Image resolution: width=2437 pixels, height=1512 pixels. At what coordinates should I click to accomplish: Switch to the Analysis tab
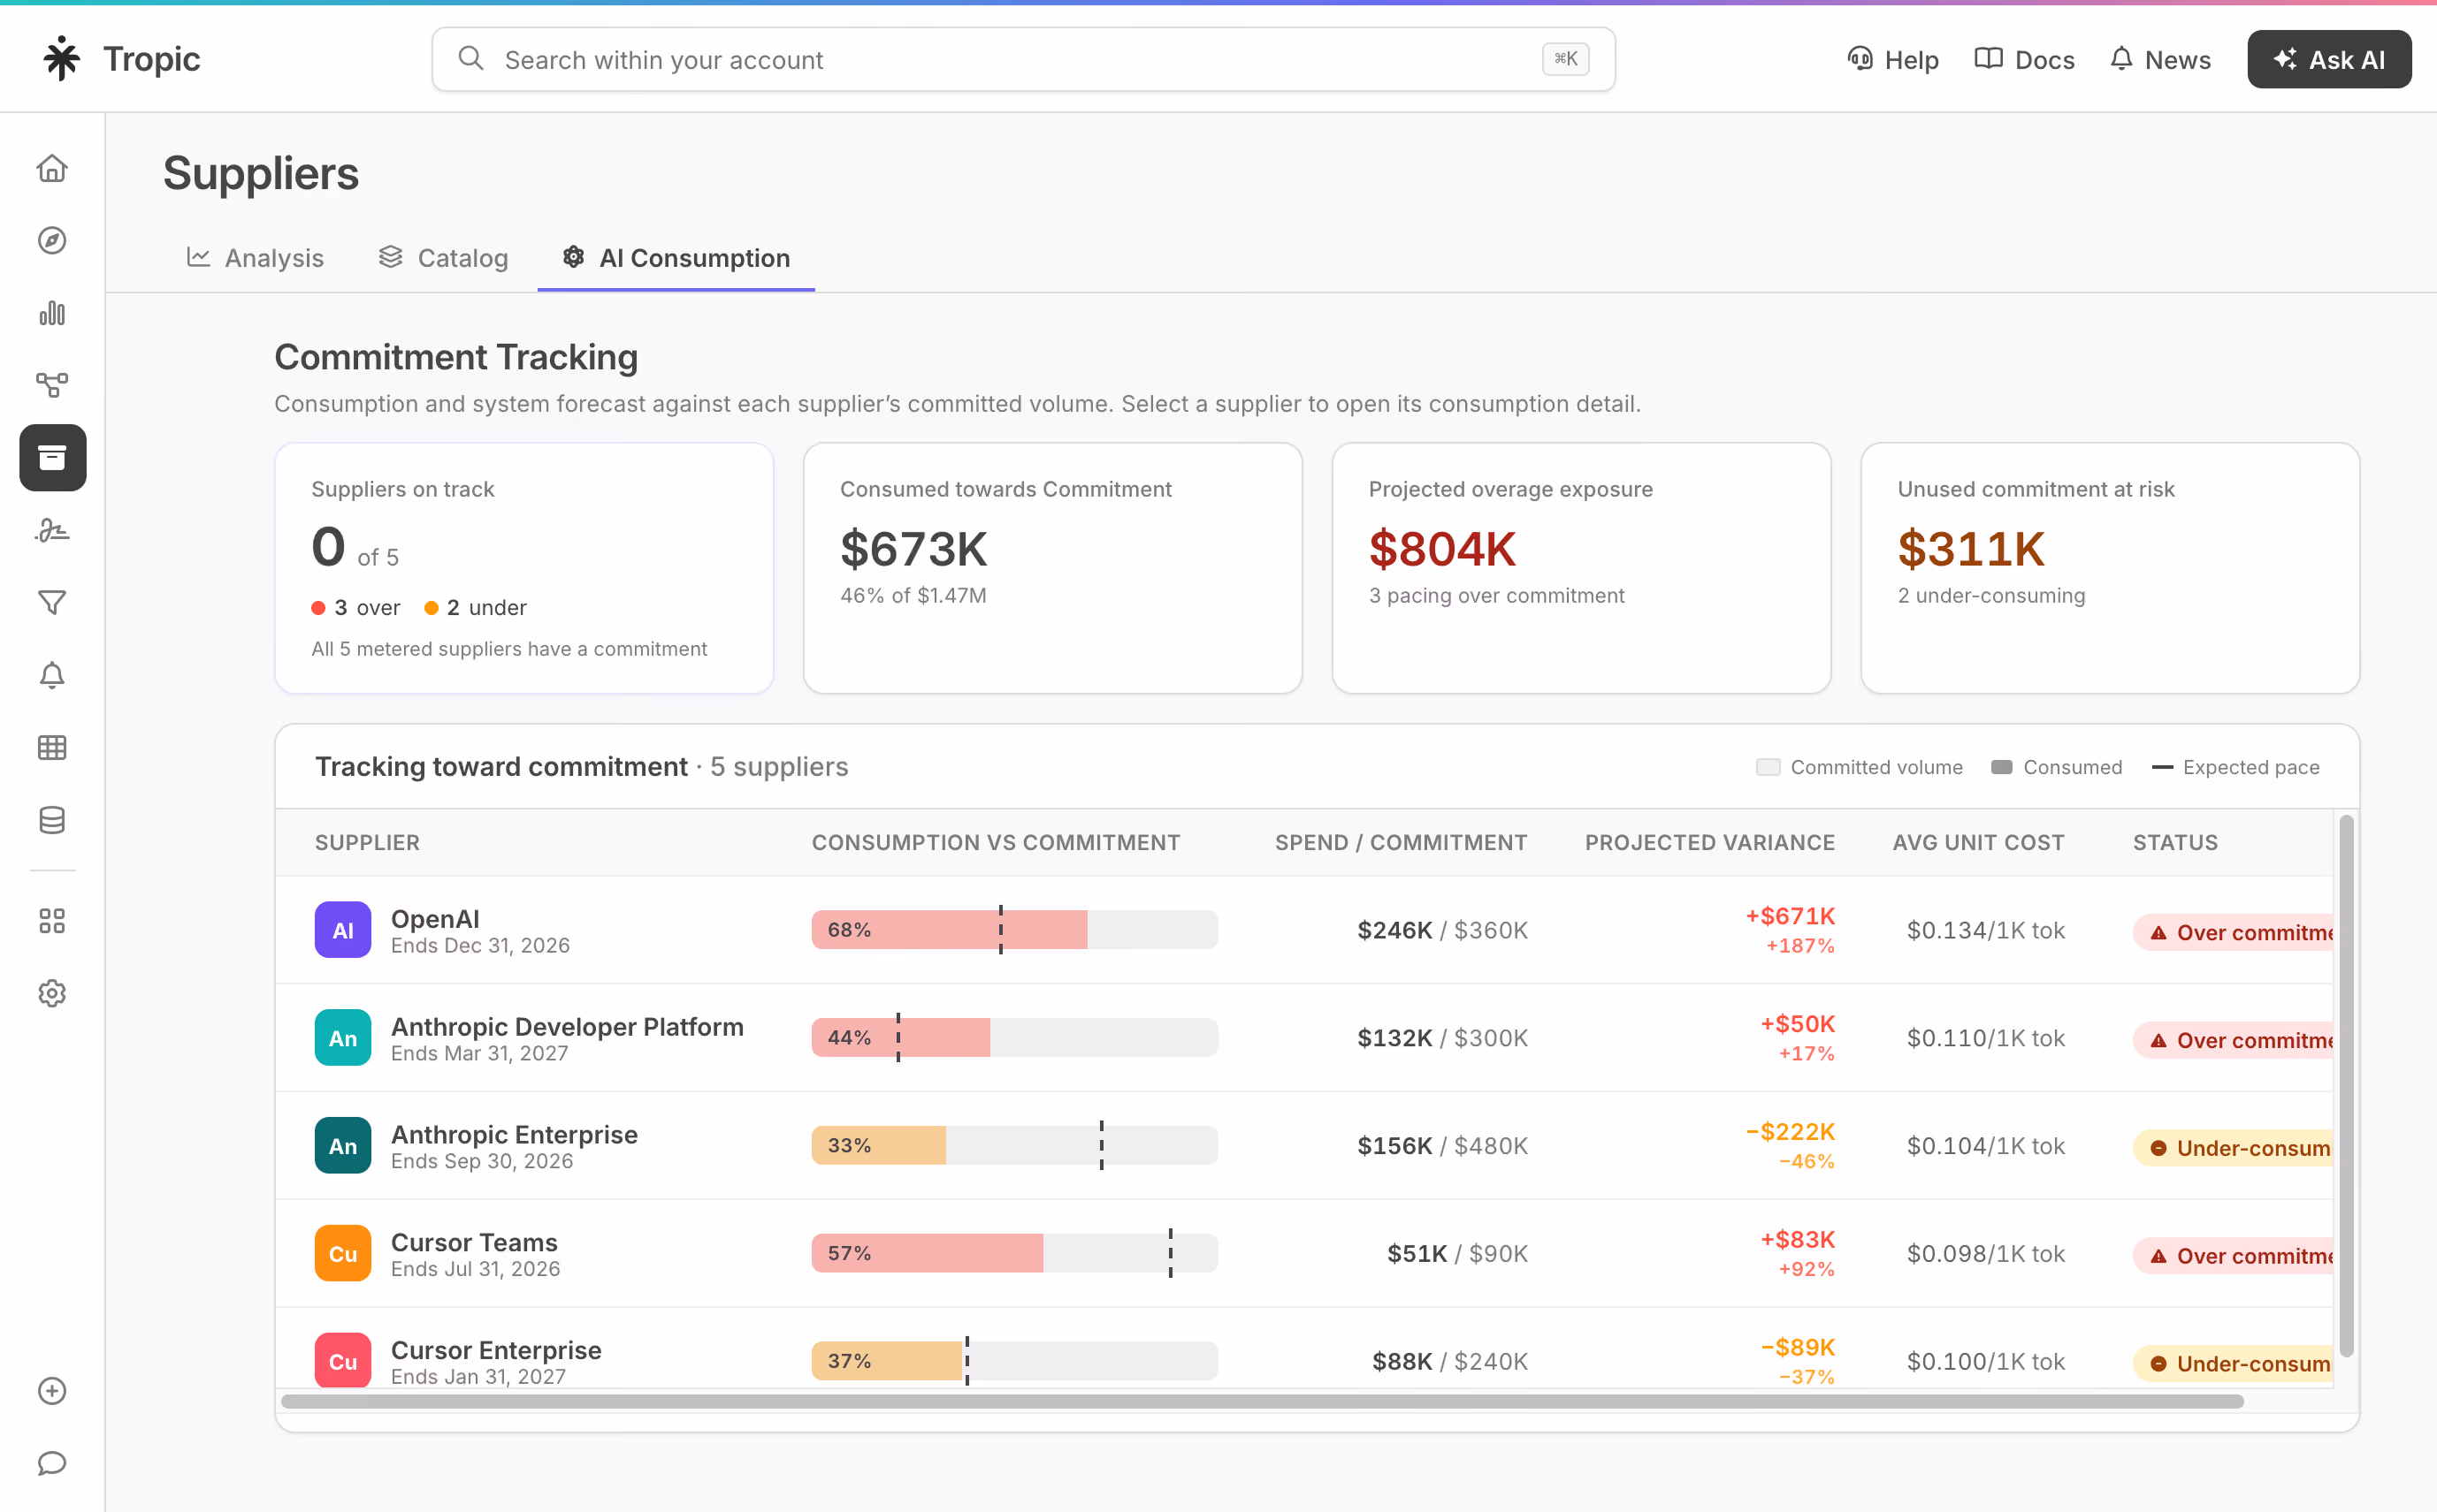[255, 258]
